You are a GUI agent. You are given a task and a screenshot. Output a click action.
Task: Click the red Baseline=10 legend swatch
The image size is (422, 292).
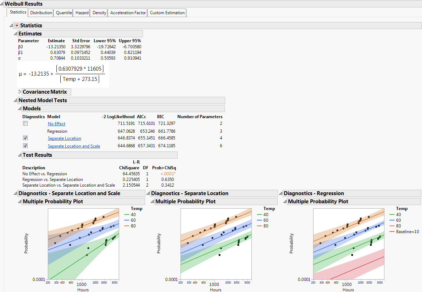pos(392,232)
